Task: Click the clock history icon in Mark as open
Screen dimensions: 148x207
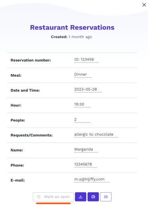Action: [x=38, y=197]
